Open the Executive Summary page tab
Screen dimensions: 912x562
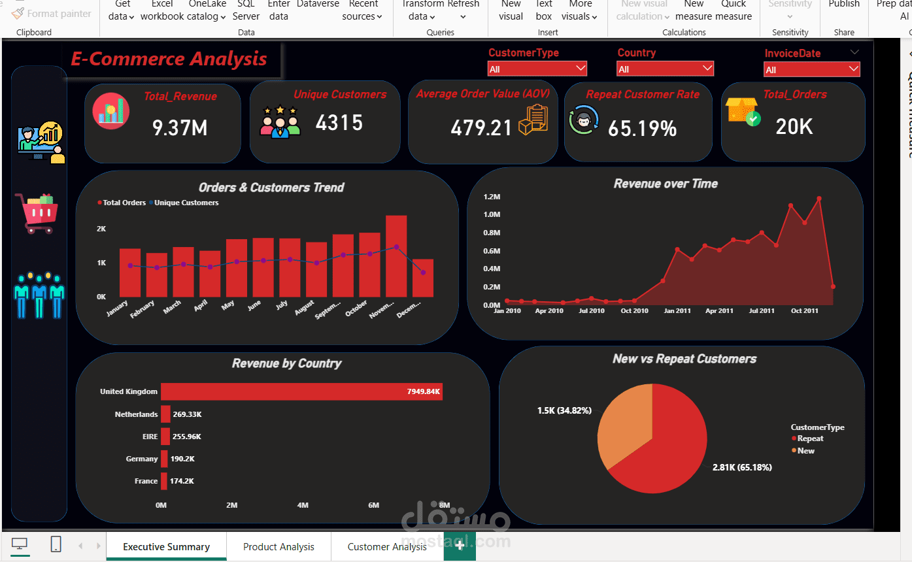[x=167, y=546]
